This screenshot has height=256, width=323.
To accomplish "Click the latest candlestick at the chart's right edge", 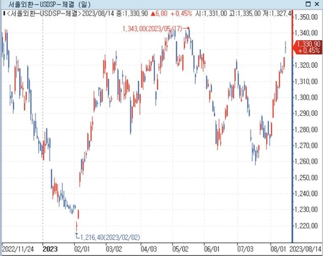I will [286, 47].
